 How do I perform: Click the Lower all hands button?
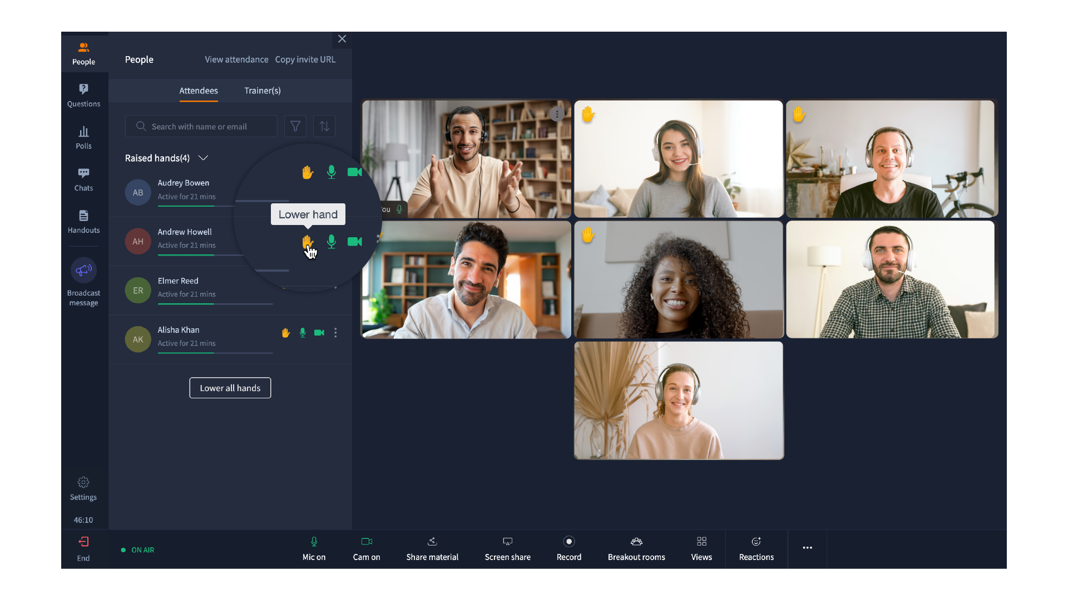230,388
